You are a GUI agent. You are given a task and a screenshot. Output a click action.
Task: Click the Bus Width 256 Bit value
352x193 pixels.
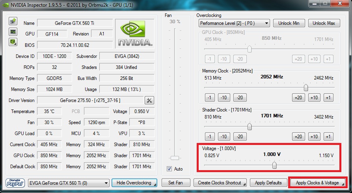127,78
